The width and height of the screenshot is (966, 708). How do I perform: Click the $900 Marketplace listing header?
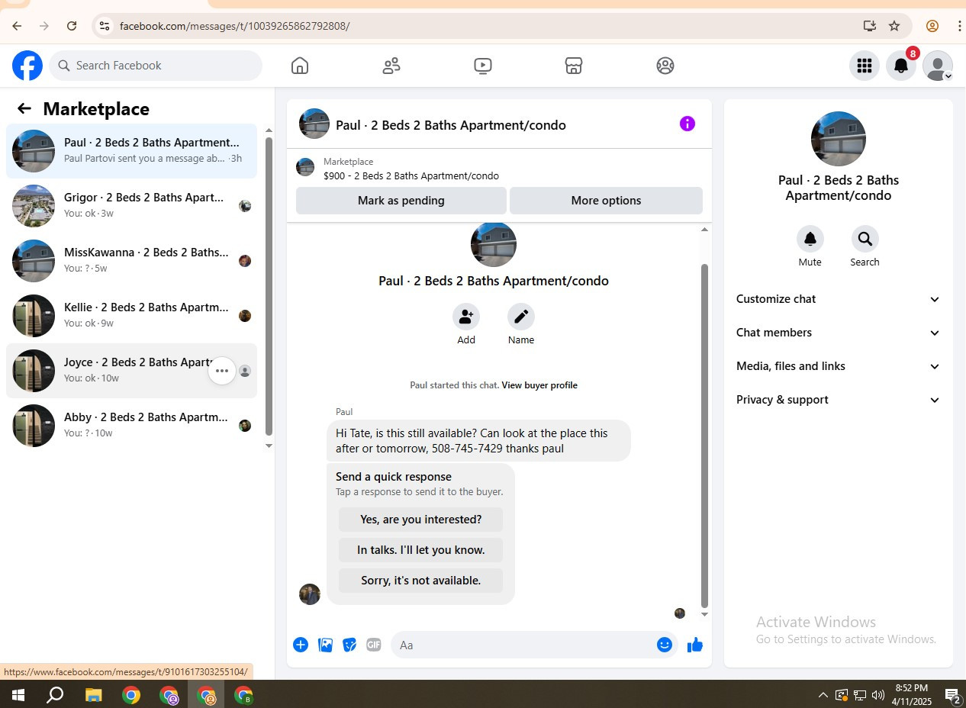coord(499,168)
